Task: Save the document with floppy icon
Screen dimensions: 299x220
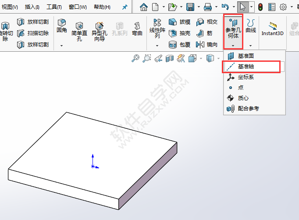Action: coord(190,7)
